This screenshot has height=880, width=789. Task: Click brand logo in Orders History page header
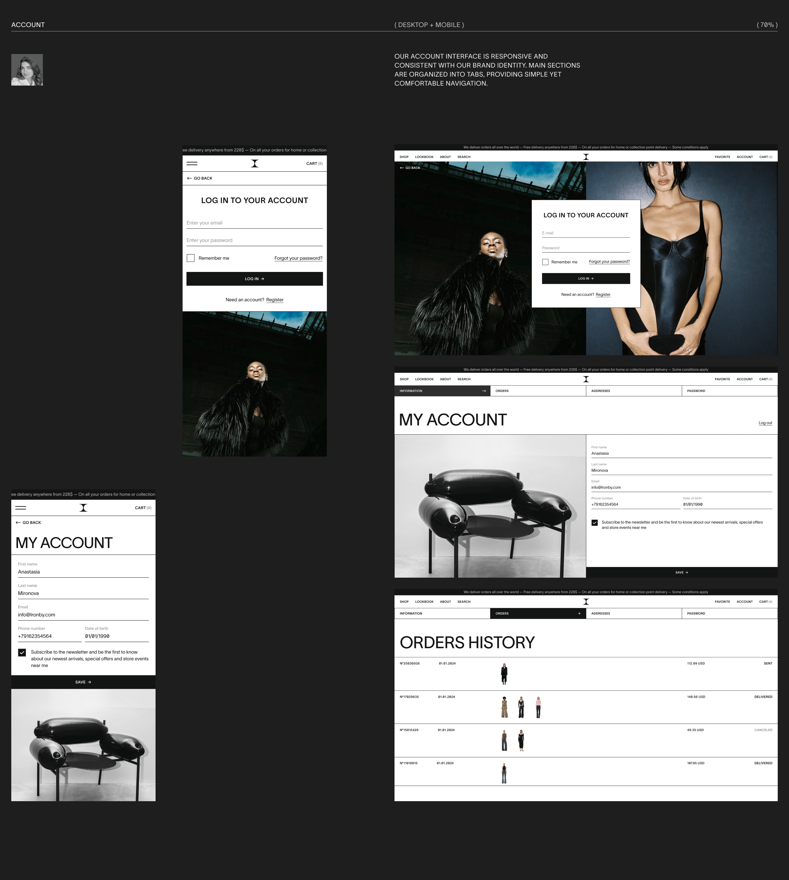pyautogui.click(x=586, y=602)
